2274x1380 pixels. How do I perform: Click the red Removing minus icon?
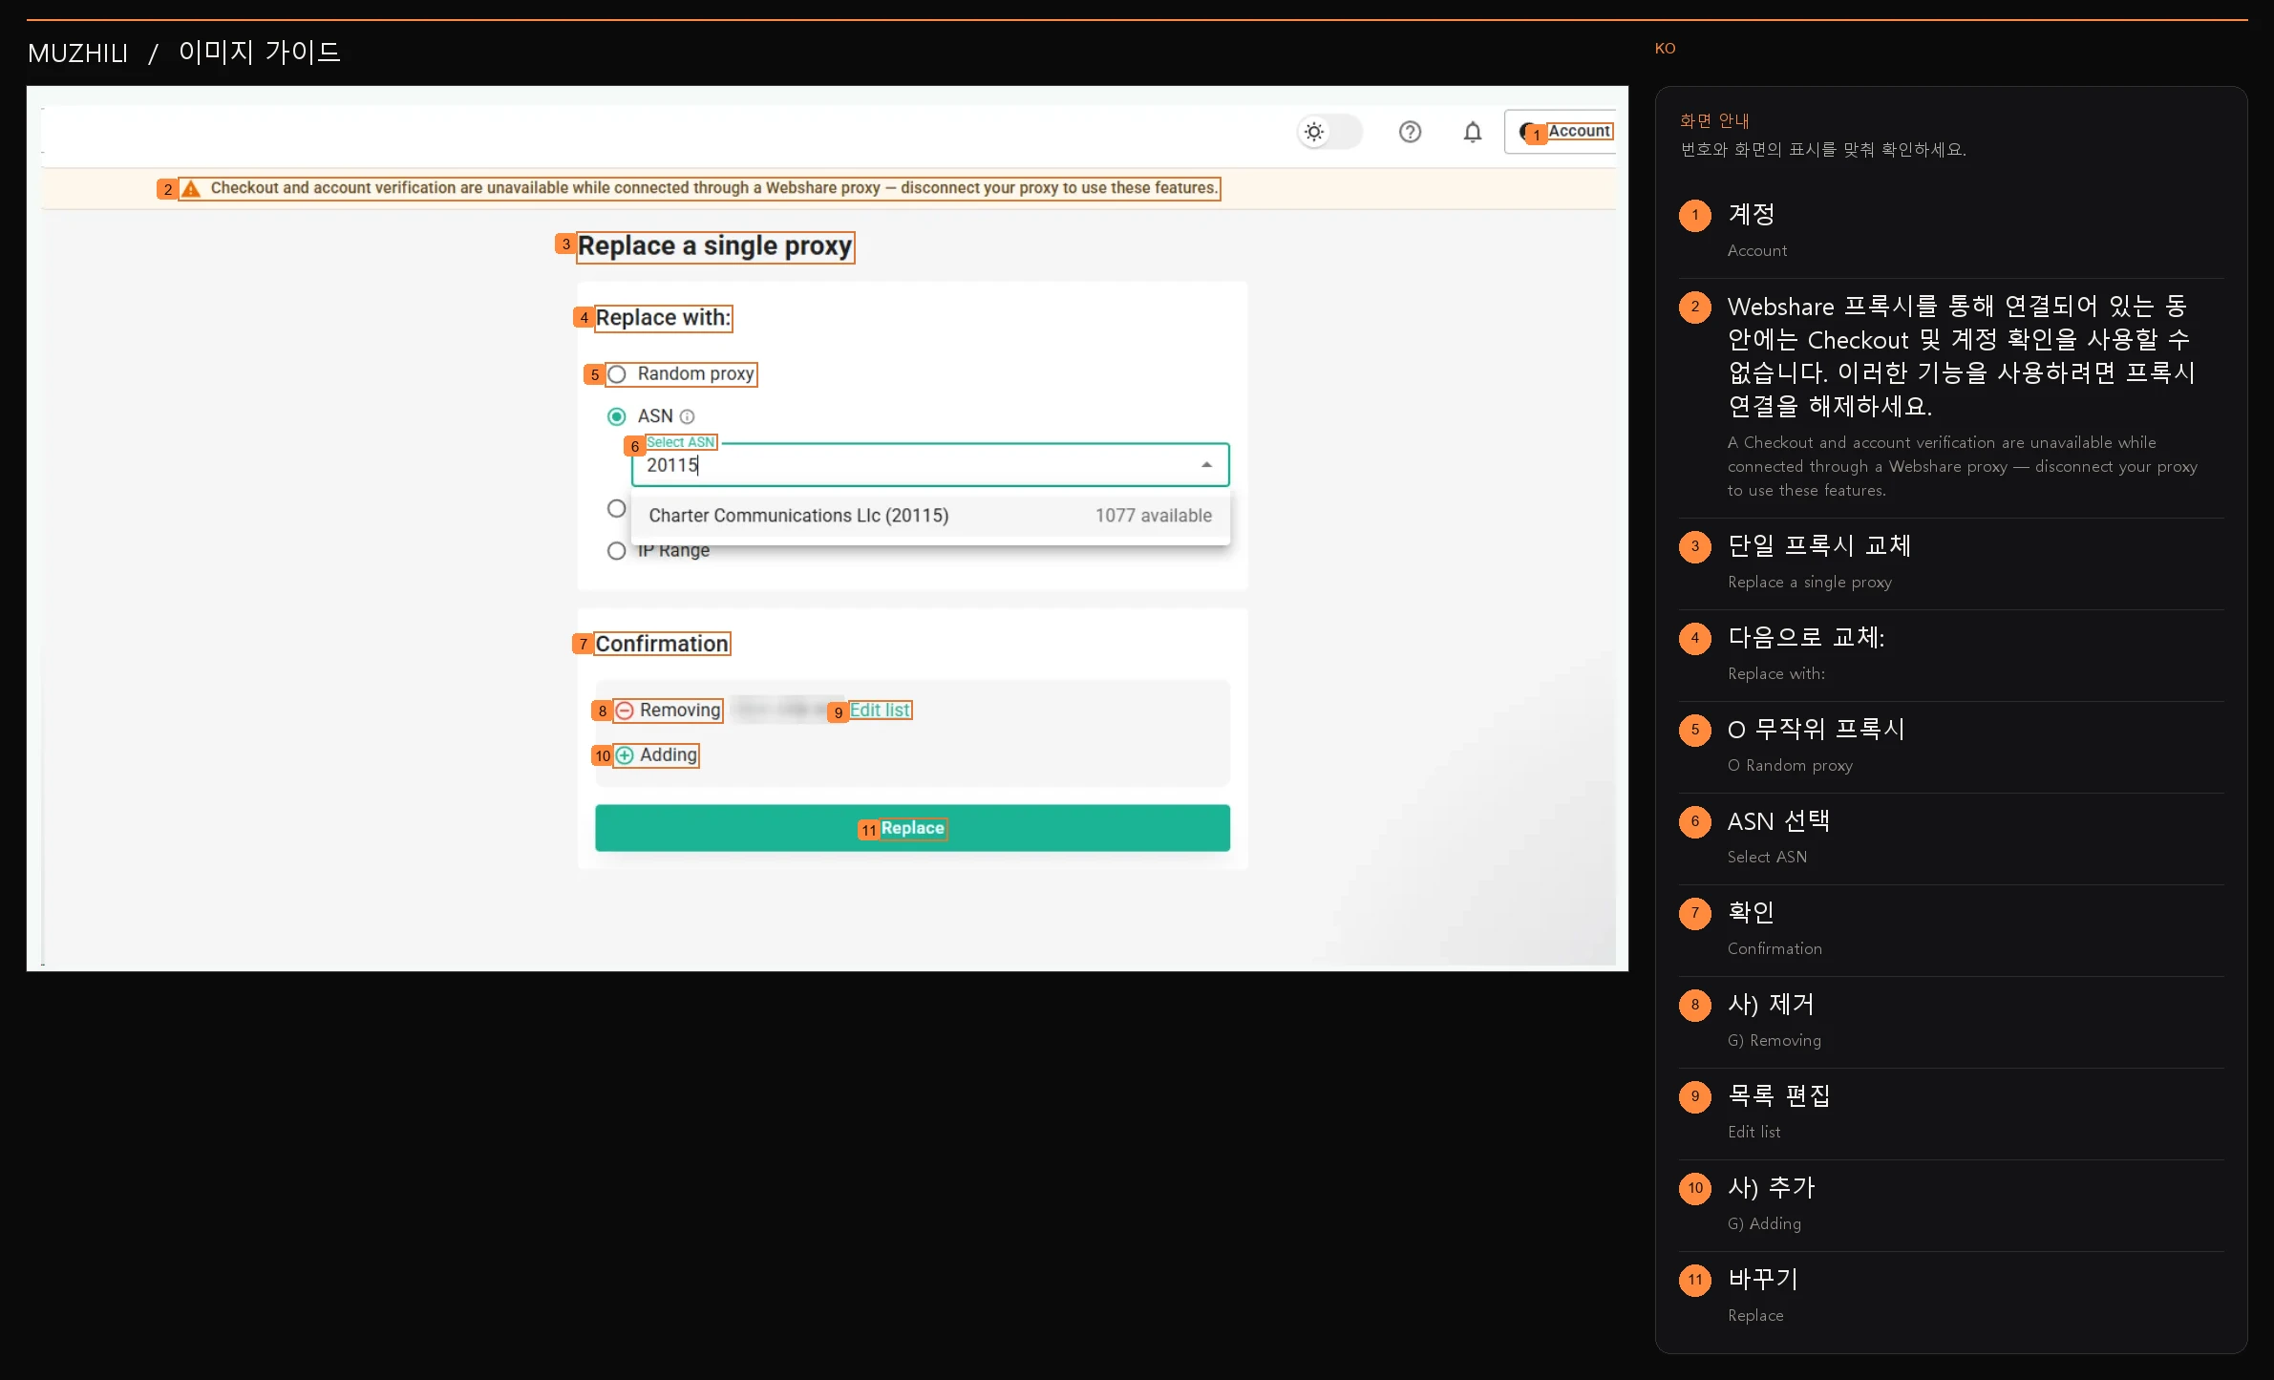point(625,711)
